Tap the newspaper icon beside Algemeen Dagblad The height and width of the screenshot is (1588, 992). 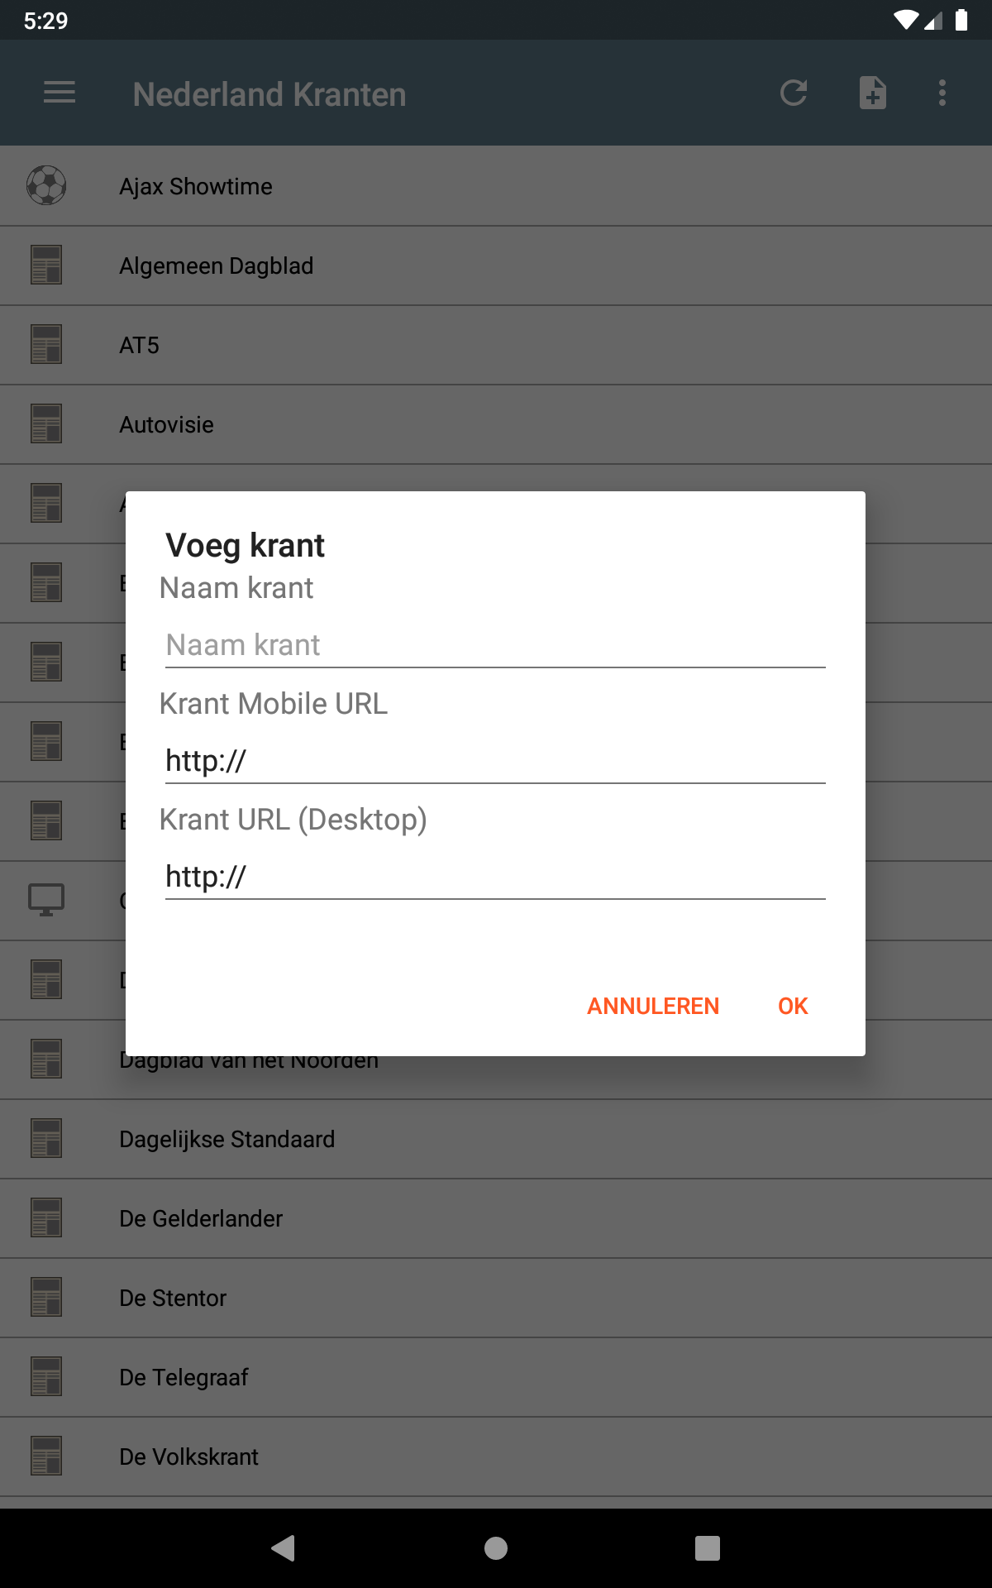46,265
